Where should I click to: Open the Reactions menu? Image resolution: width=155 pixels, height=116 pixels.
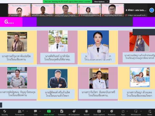coord(112,112)
